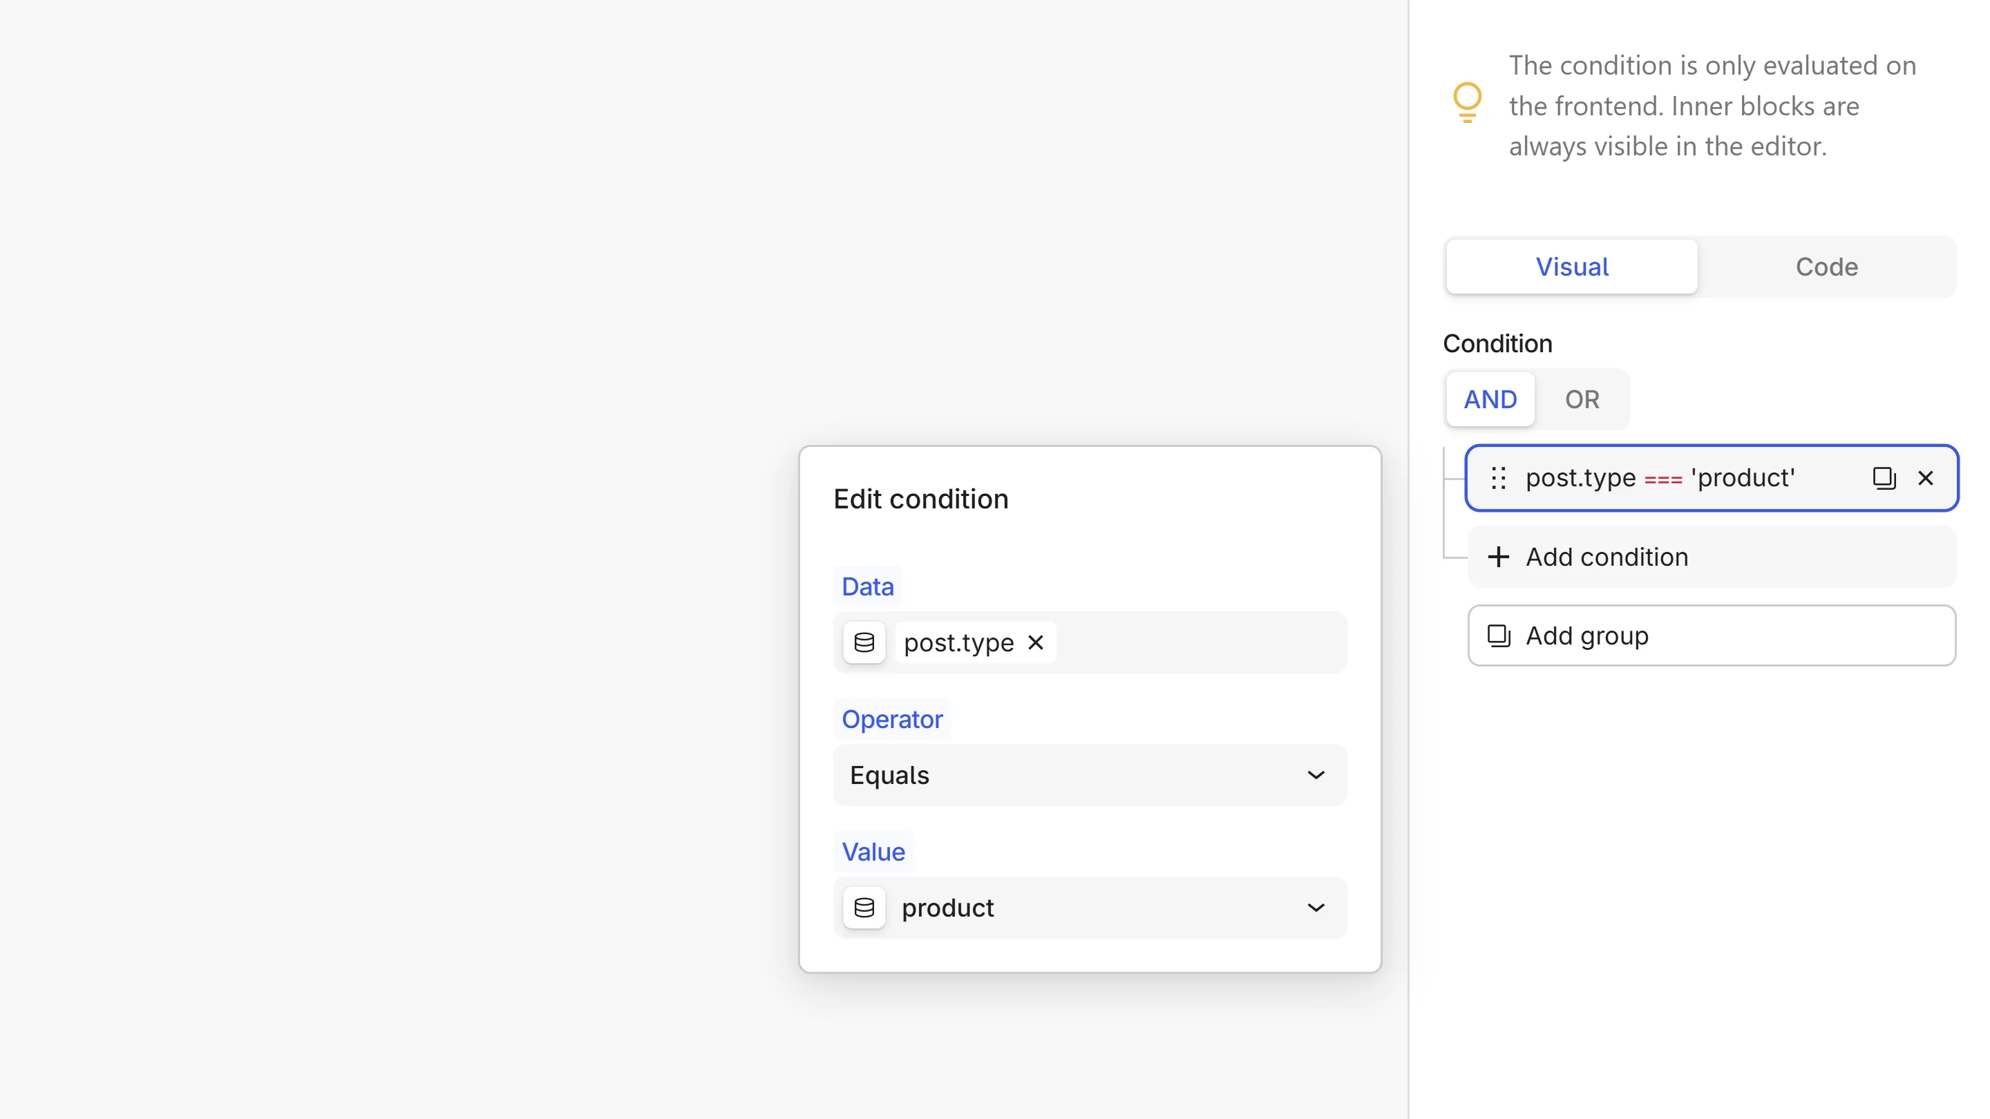Switch to the Visual tab
Image resolution: width=1990 pixels, height=1119 pixels.
tap(1571, 267)
